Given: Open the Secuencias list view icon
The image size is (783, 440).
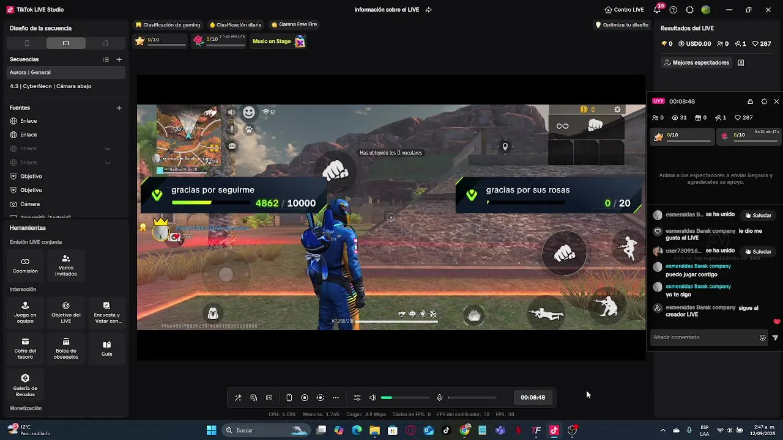Looking at the screenshot, I should point(106,59).
